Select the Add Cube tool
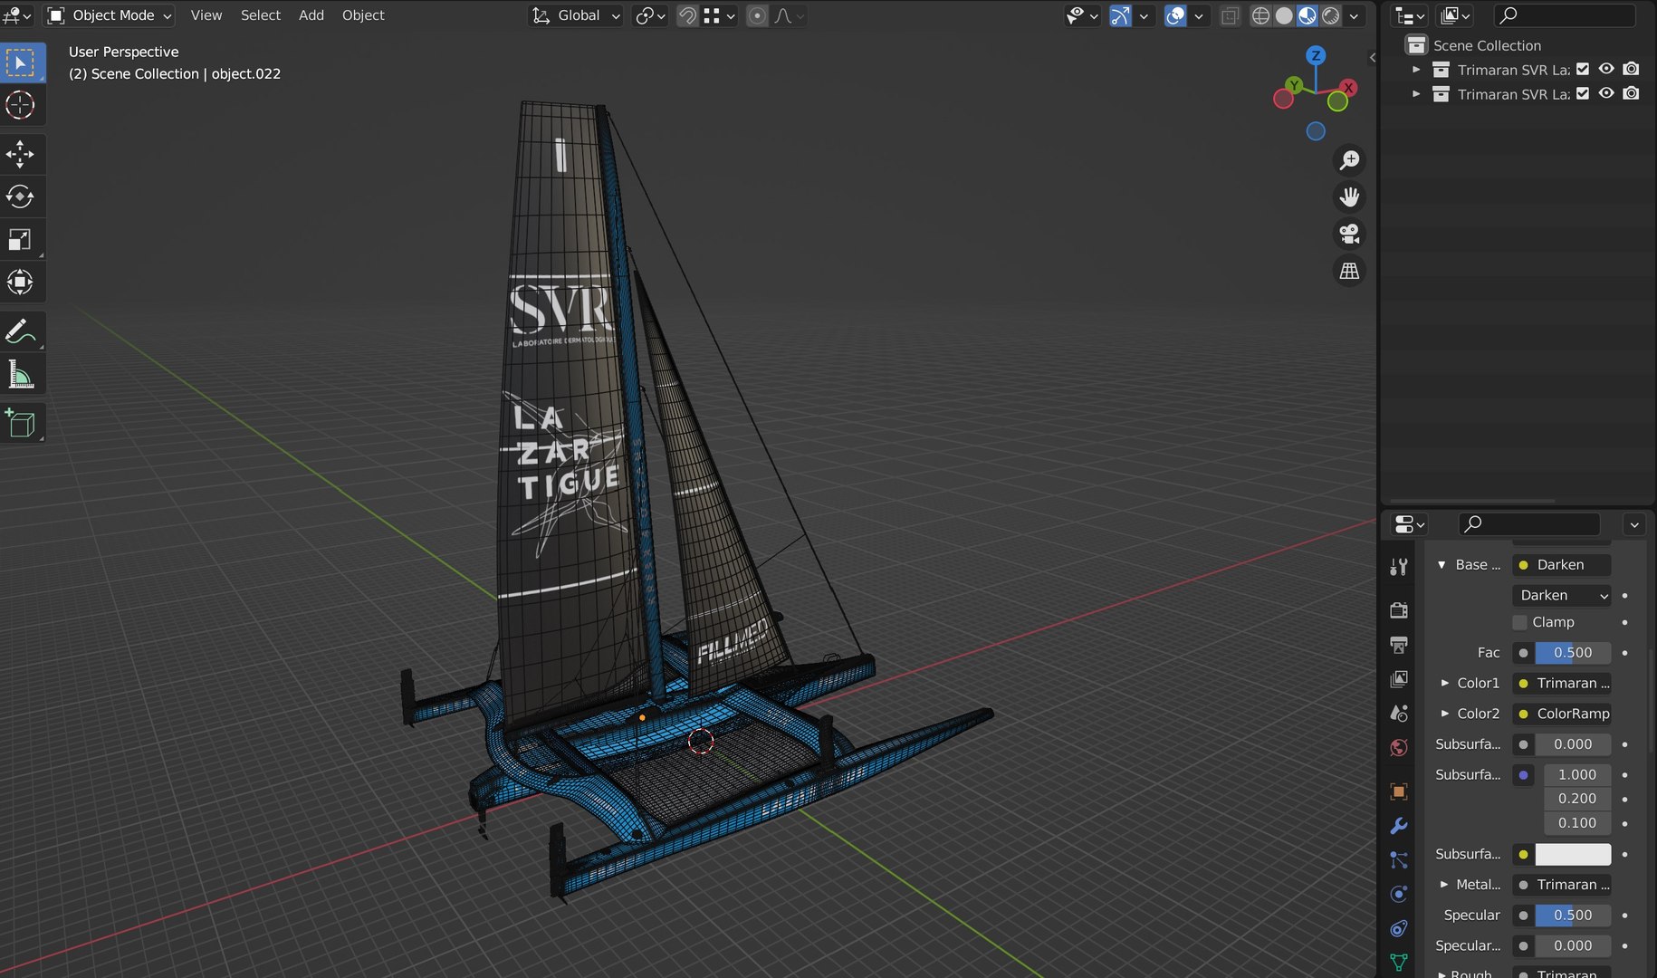The width and height of the screenshot is (1657, 978). [20, 424]
